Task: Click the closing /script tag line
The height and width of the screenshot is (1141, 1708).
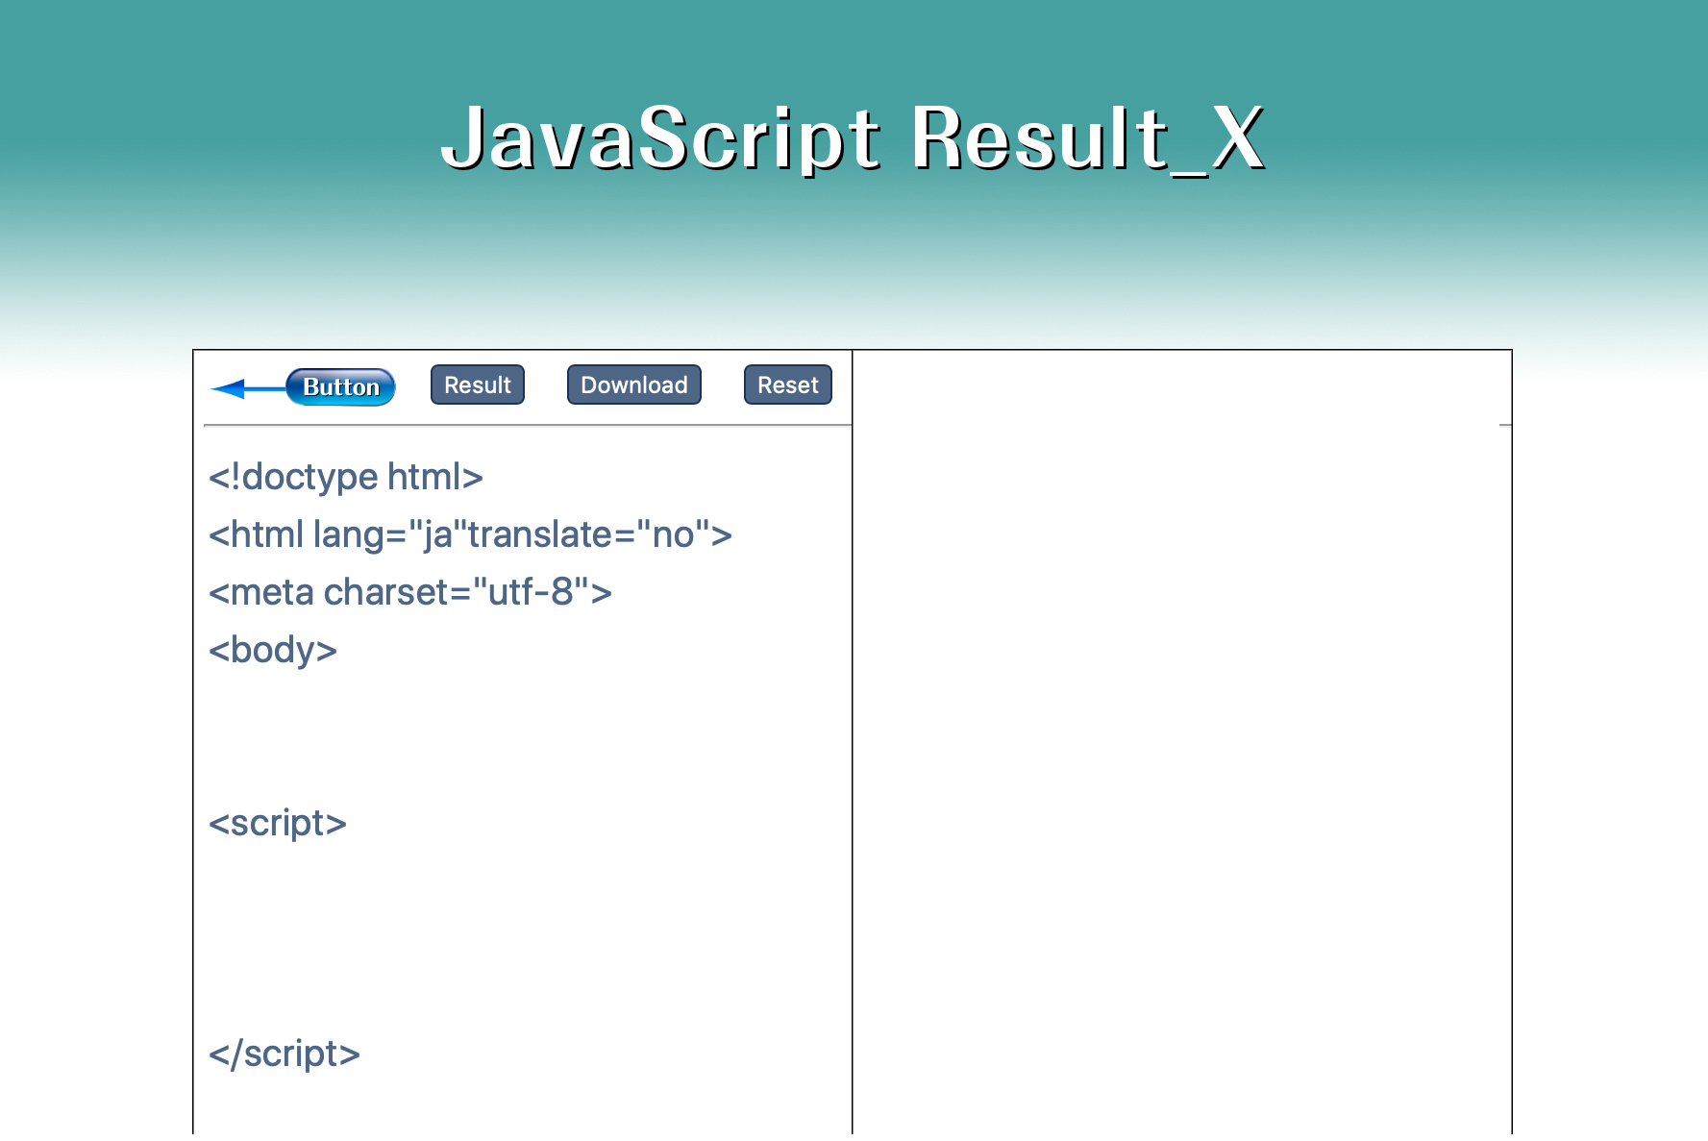Action: pyautogui.click(x=284, y=1054)
